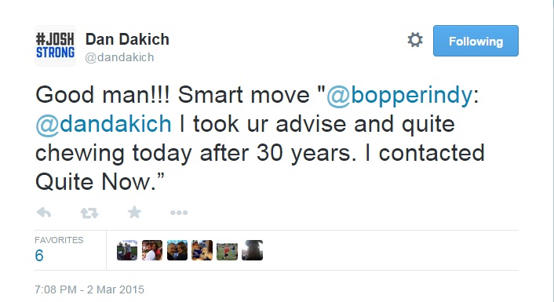Screen dimensions: 554x302
Task: Open first favoriter avatar on golf course
Action: 127,250
